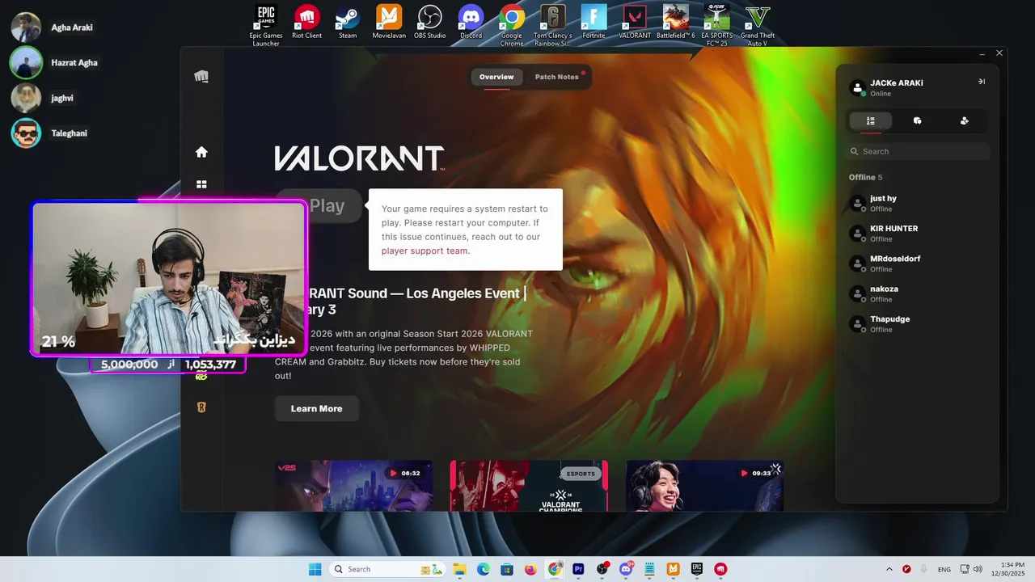Select friend MRdoseldorf
Image resolution: width=1035 pixels, height=582 pixels.
pos(918,264)
